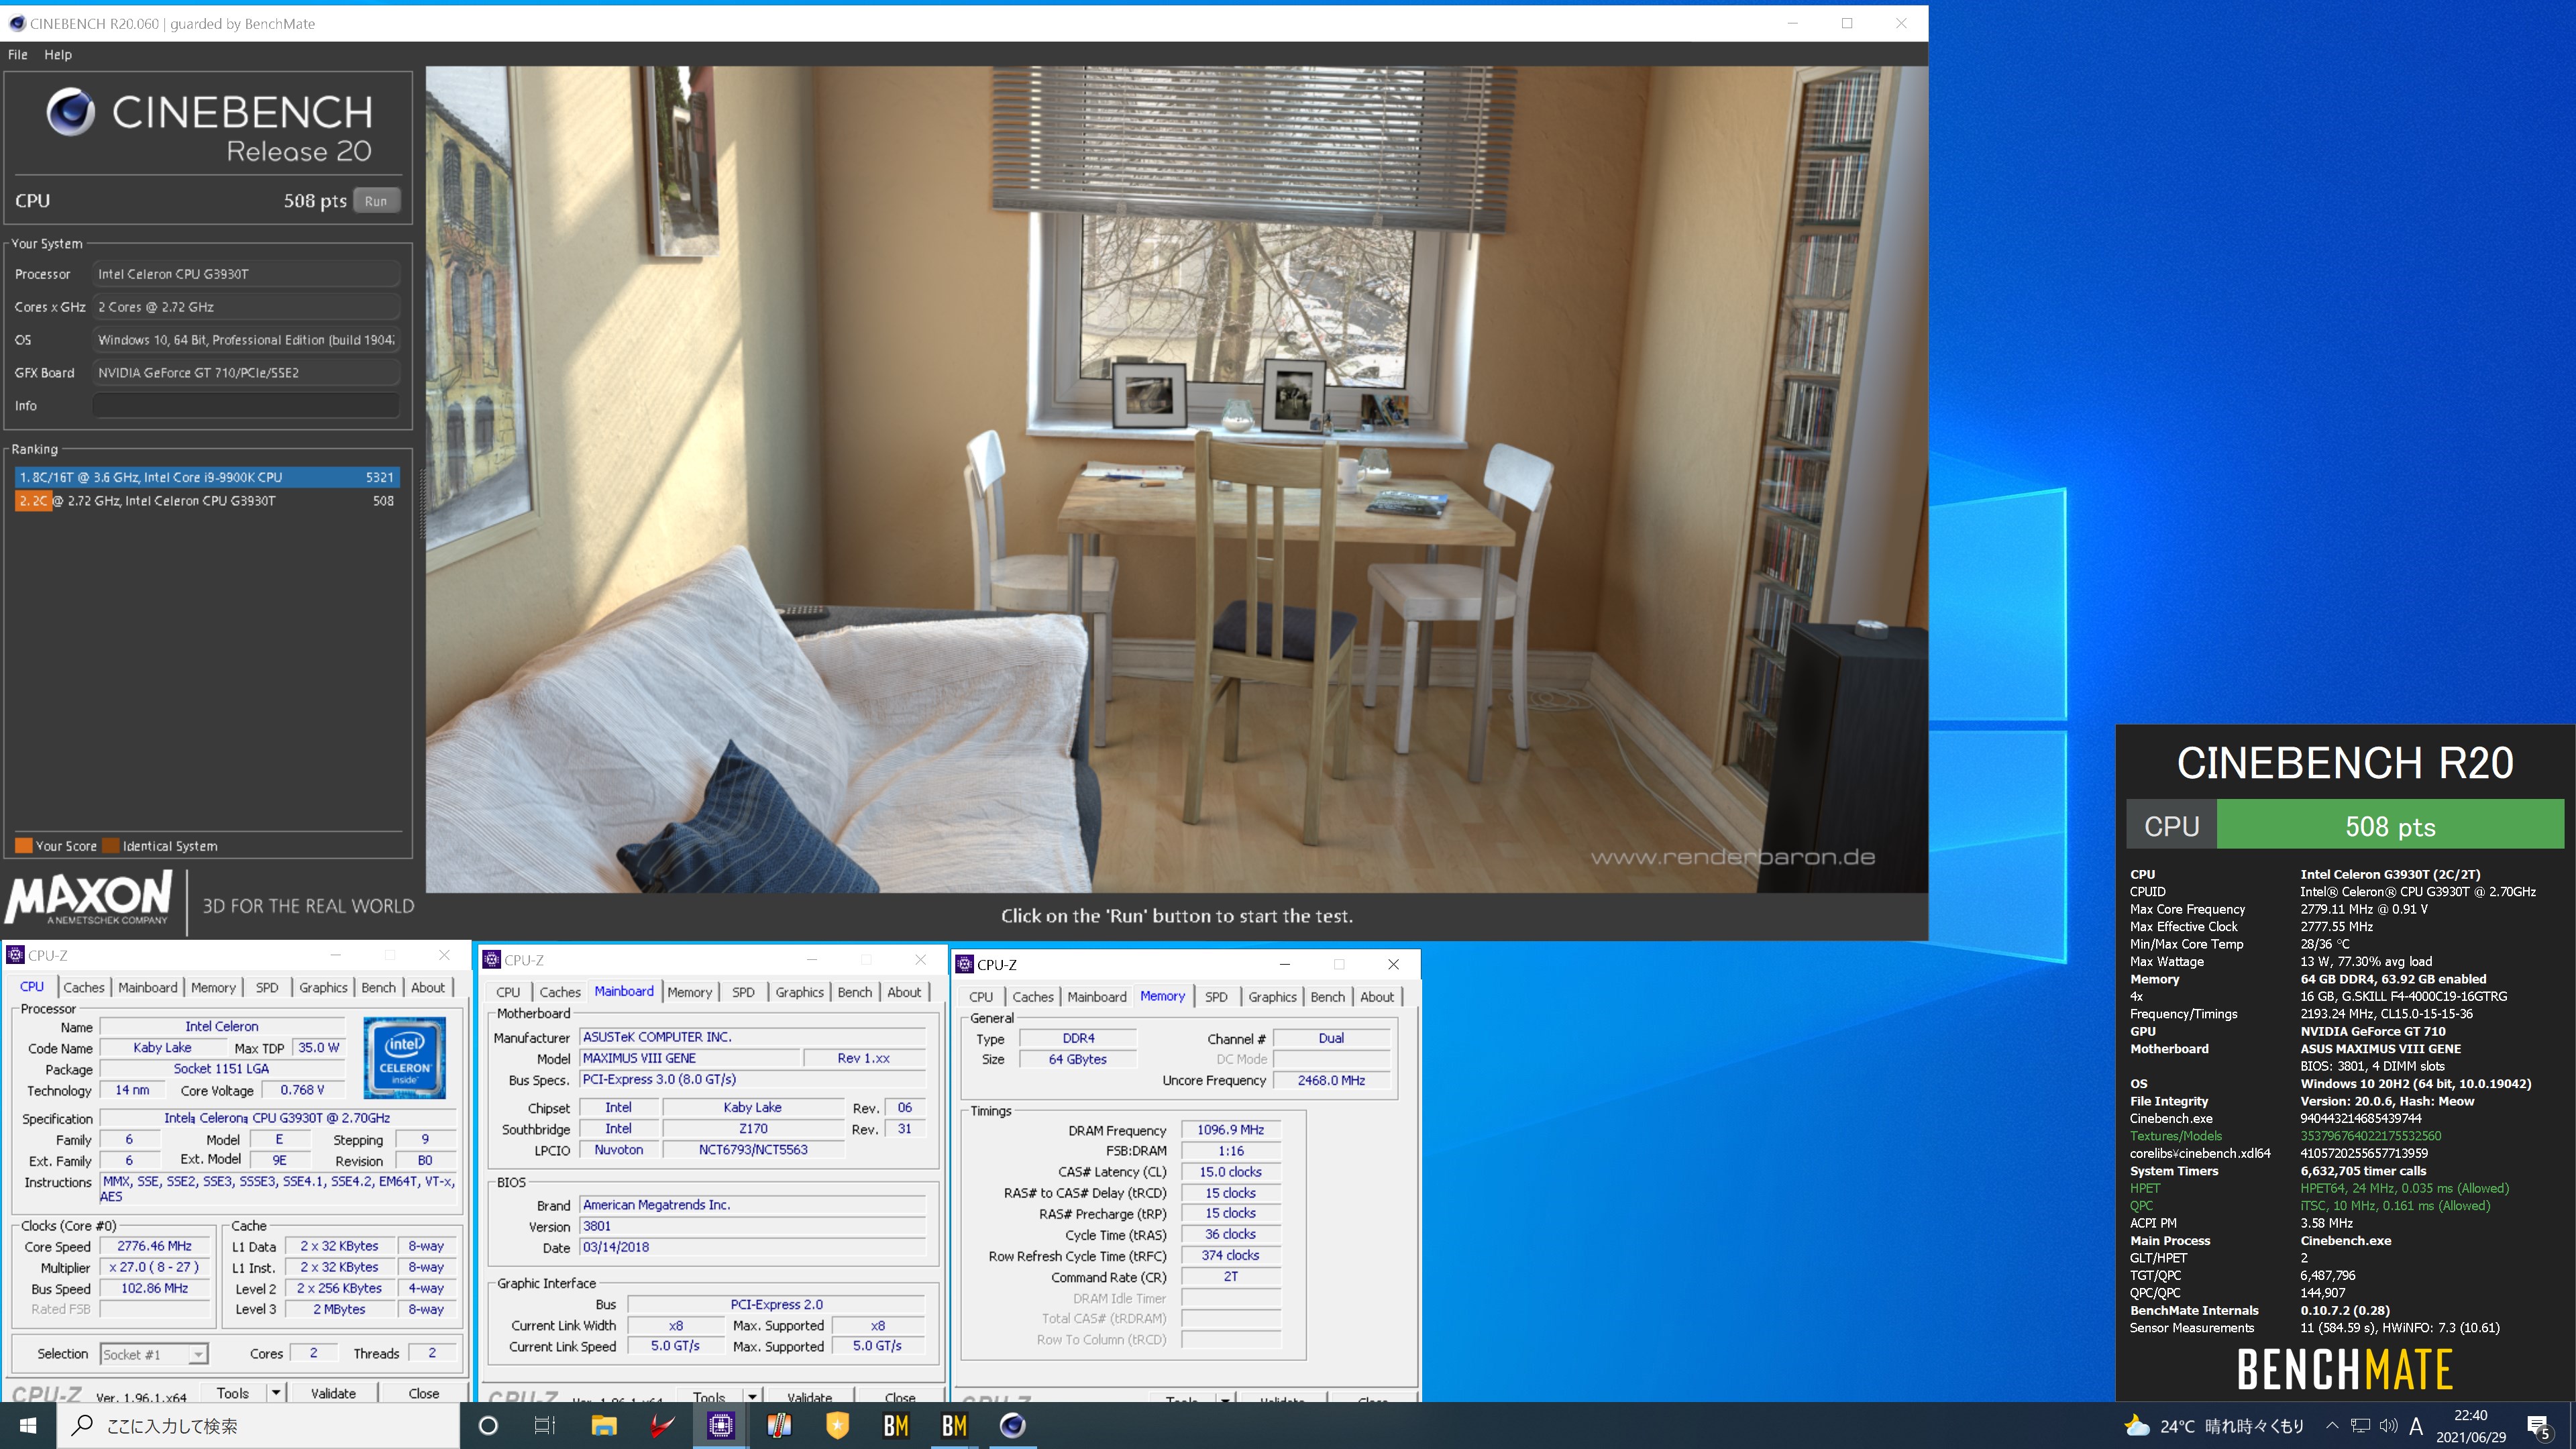Click the Uncore Frequency value 2468.0 MHz
Screen dimensions: 2576x1449
click(1331, 1080)
